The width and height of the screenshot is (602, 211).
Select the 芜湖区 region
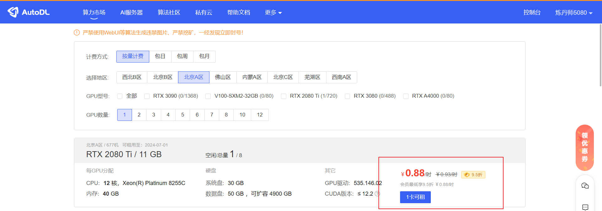(x=313, y=77)
